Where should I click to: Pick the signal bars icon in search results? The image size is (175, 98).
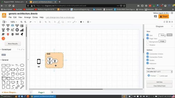[22, 30]
